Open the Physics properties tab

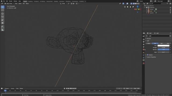pyautogui.click(x=144, y=55)
